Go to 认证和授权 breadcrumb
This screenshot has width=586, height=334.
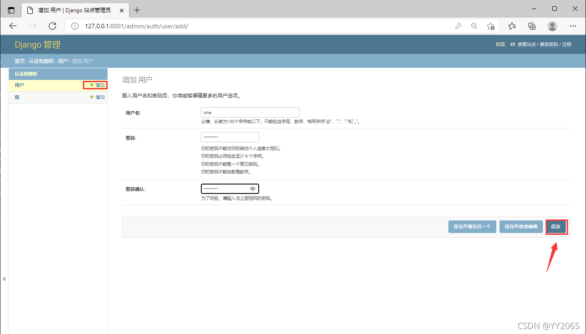pyautogui.click(x=41, y=61)
